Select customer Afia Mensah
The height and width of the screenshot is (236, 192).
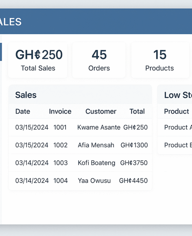96,145
